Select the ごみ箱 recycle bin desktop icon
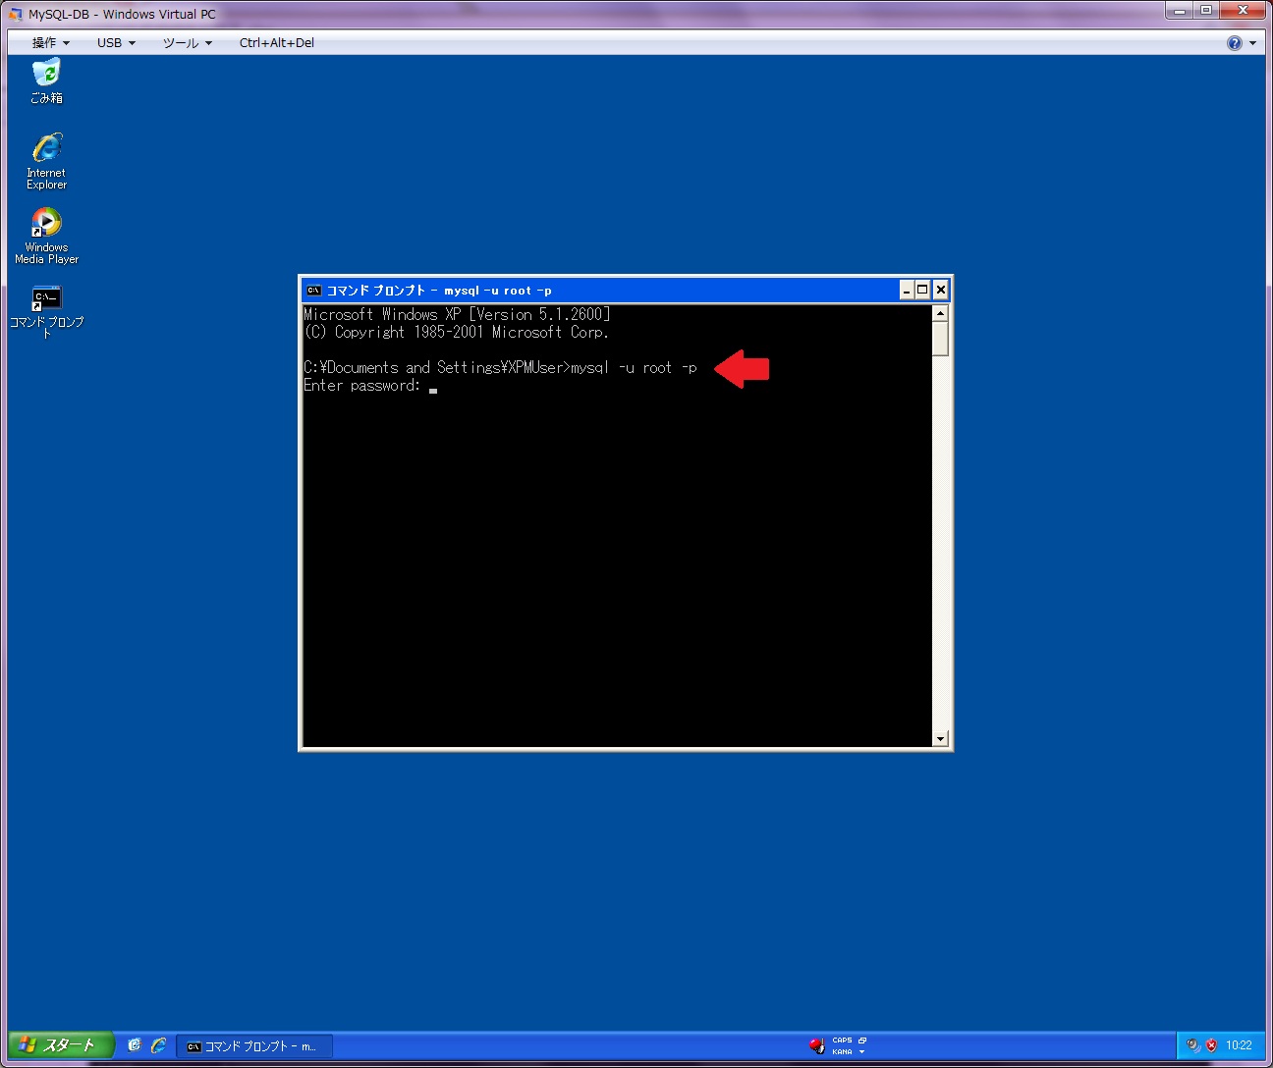Image resolution: width=1273 pixels, height=1068 pixels. click(46, 80)
